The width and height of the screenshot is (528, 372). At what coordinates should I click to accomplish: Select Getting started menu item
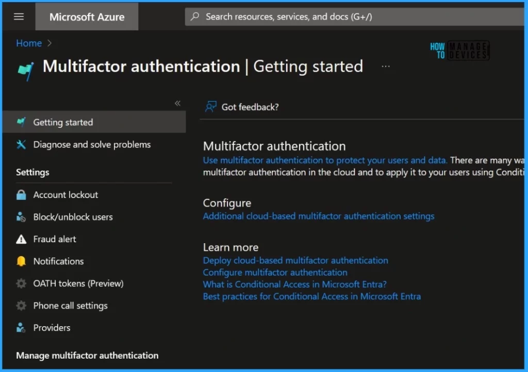tap(94, 122)
